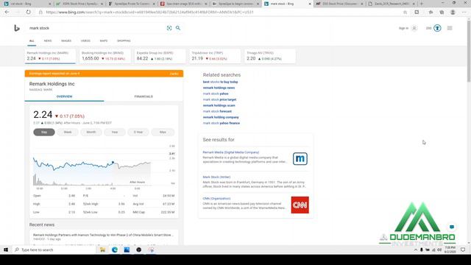The height and width of the screenshot is (265, 471).
Task: Click the orange earnings report banner
Action: pos(104,74)
